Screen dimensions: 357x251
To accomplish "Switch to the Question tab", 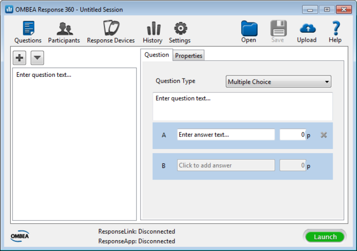I will [x=157, y=55].
